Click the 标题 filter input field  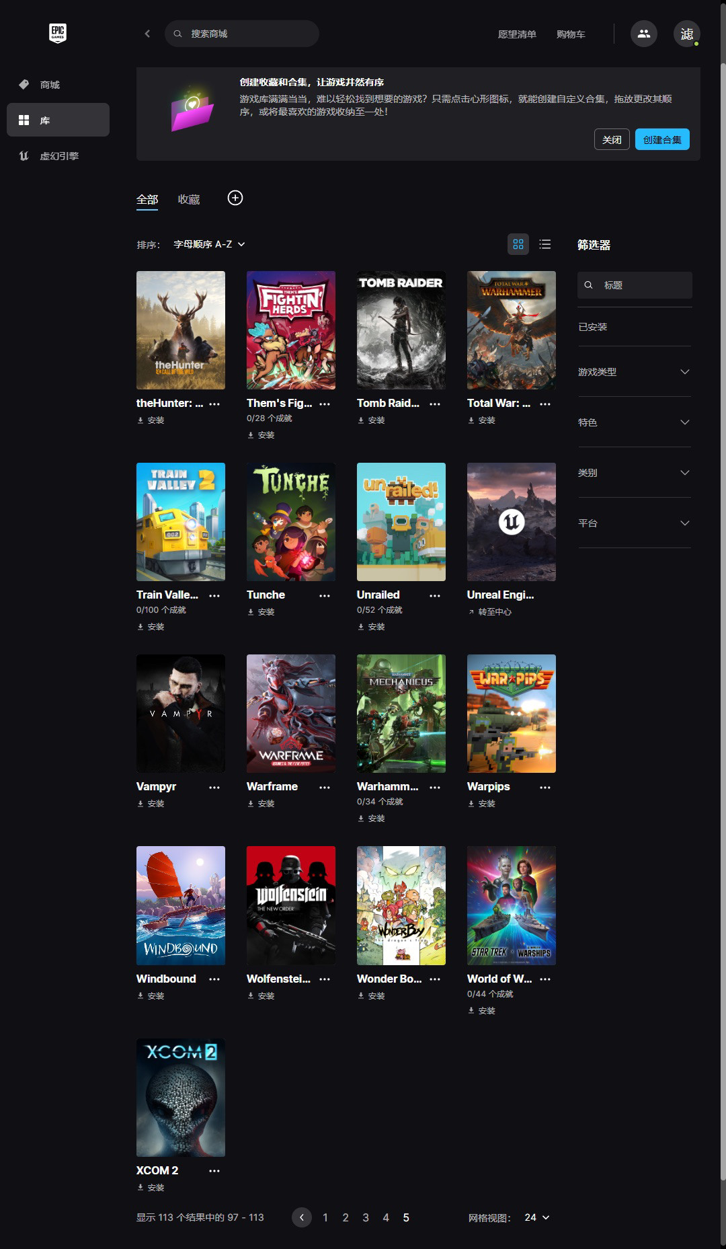pyautogui.click(x=635, y=285)
